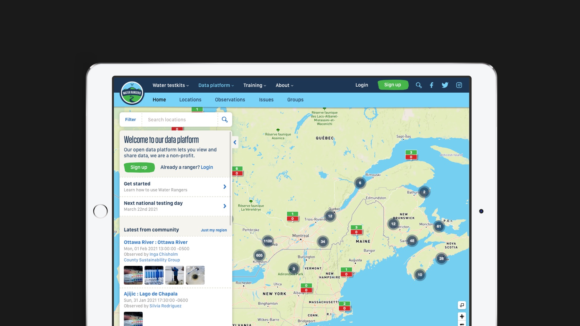Screen dimensions: 580x326
Task: Click the 48 cluster marker near Saint John
Action: pos(412,241)
